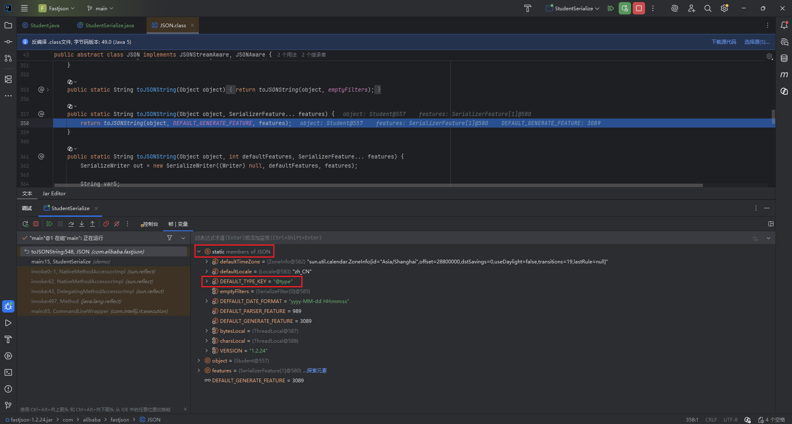Step over the current line
This screenshot has height=424, width=792.
[x=71, y=224]
